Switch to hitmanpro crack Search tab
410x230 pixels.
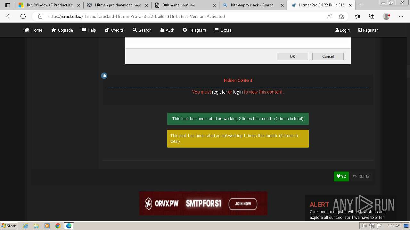[253, 5]
